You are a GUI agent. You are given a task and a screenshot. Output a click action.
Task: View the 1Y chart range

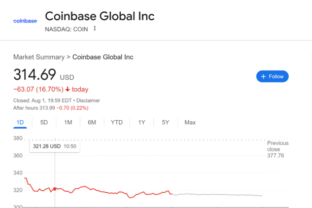[142, 122]
